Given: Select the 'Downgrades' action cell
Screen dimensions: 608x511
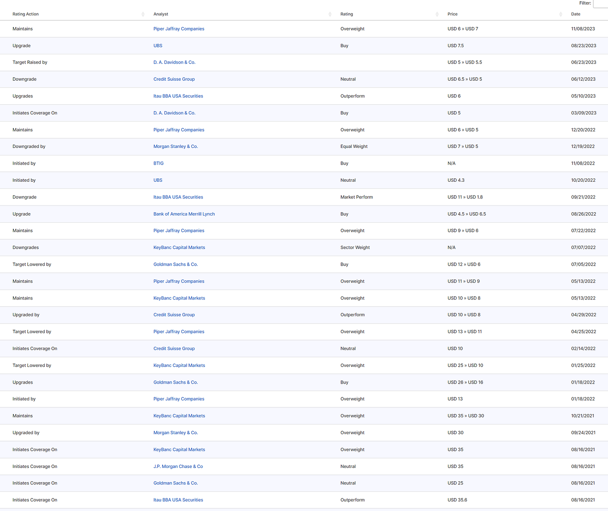Looking at the screenshot, I should click(x=25, y=247).
